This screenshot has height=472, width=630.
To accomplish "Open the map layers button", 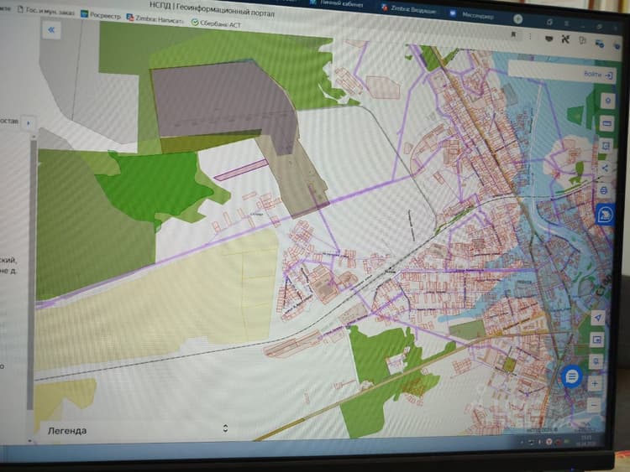I will click(608, 101).
